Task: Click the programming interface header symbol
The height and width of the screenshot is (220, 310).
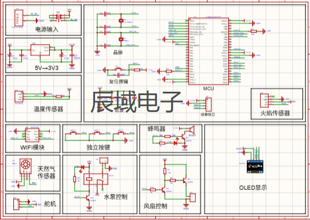Action: pyautogui.click(x=209, y=104)
